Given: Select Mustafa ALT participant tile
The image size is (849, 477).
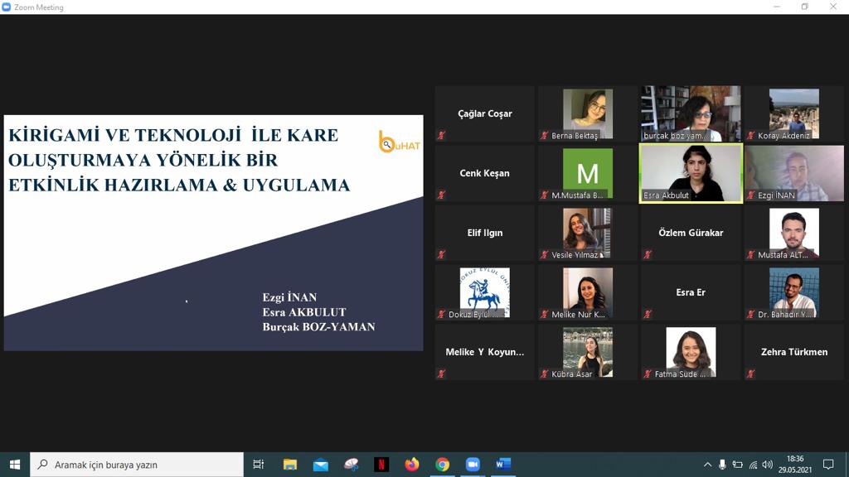Looking at the screenshot, I should (x=793, y=233).
